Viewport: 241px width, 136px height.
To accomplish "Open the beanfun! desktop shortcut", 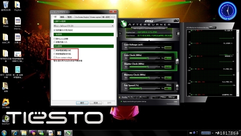I will pos(6,120).
